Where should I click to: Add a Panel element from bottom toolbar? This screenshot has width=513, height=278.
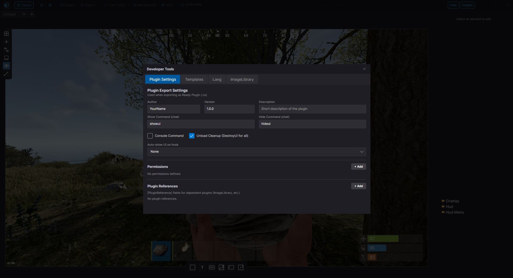[x=192, y=267]
